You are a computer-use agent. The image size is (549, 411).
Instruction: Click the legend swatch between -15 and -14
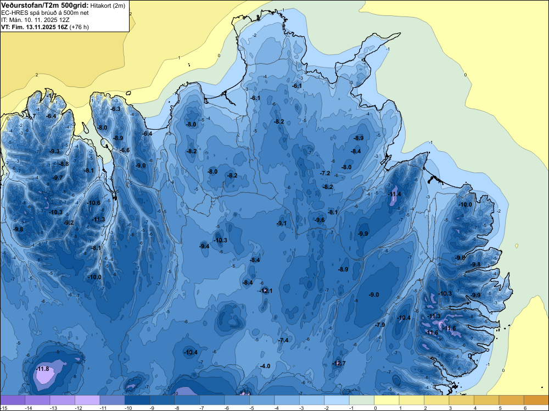tap(13, 400)
